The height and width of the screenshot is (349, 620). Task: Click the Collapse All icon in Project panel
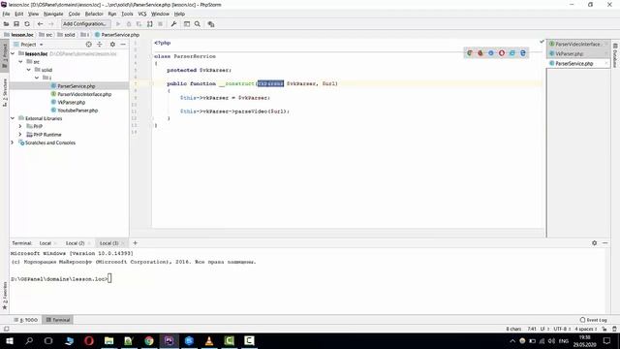pyautogui.click(x=100, y=45)
